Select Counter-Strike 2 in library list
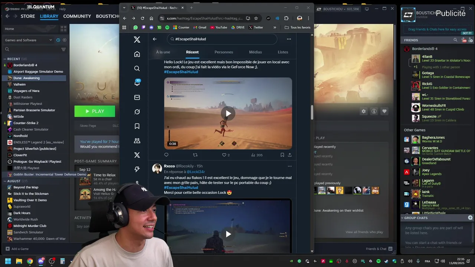The height and width of the screenshot is (267, 475). pos(26,123)
